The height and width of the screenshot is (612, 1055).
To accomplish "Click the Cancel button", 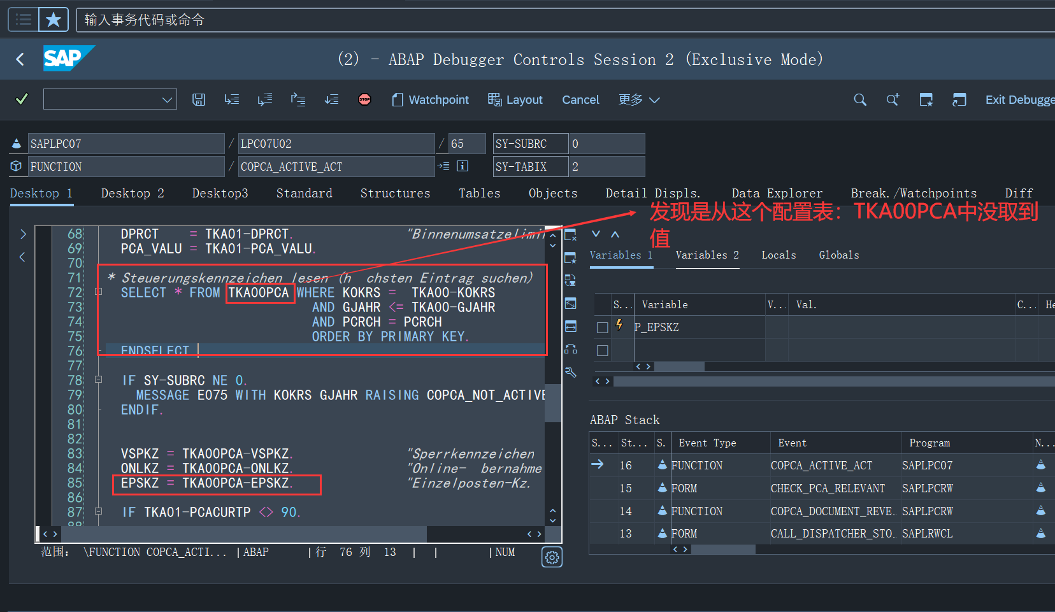I will tap(580, 99).
